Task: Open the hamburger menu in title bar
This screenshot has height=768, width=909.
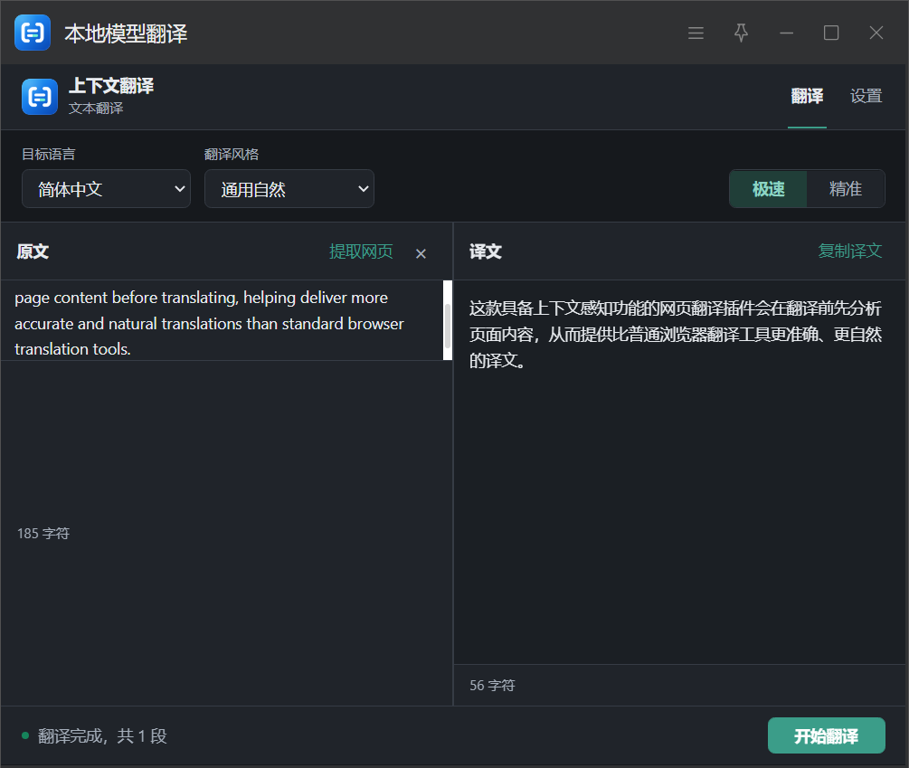Action: coord(696,33)
